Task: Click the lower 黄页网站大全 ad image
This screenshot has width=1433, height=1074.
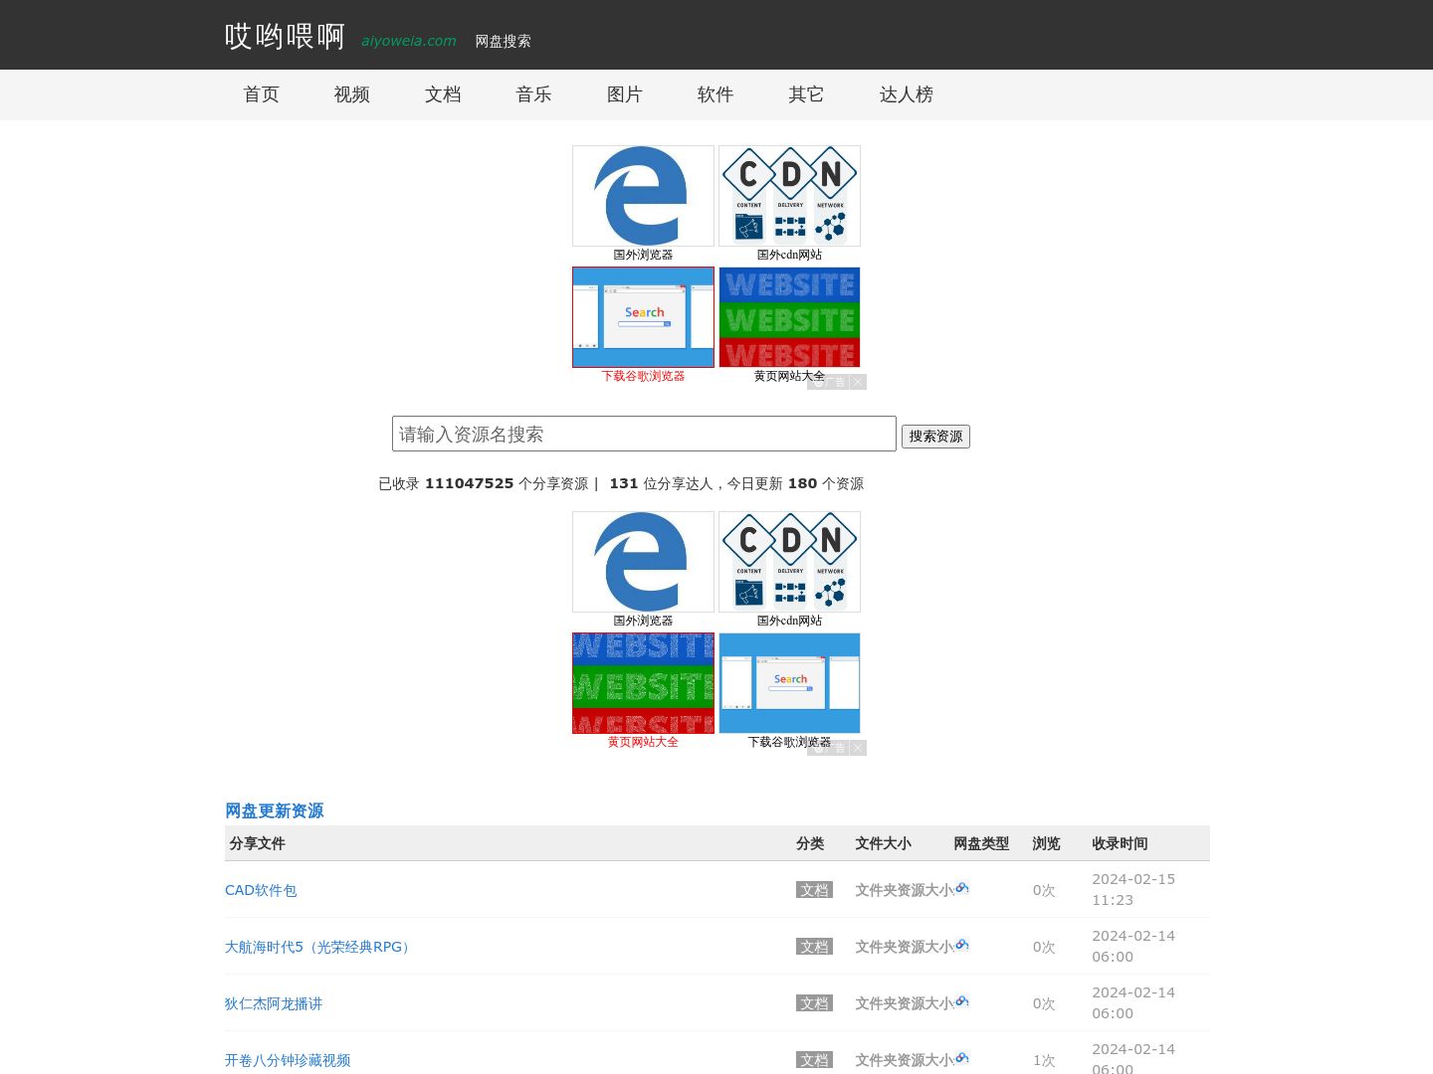Action: click(x=643, y=683)
